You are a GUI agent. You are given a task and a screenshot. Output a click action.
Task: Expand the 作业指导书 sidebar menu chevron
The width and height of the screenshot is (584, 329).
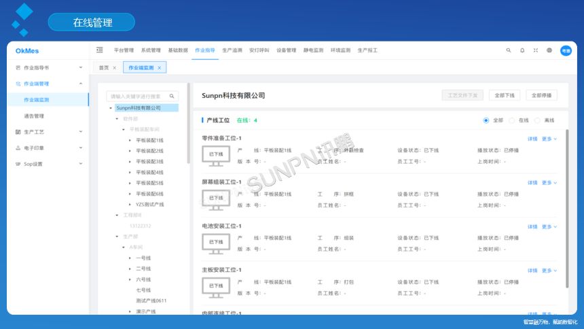click(x=81, y=67)
